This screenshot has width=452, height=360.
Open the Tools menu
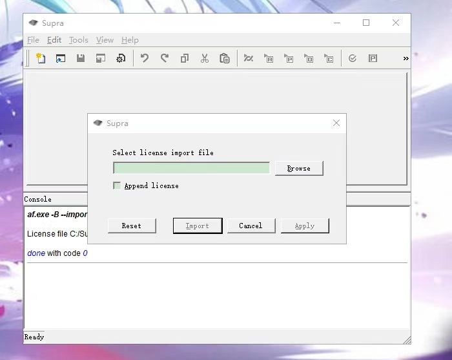click(x=78, y=40)
